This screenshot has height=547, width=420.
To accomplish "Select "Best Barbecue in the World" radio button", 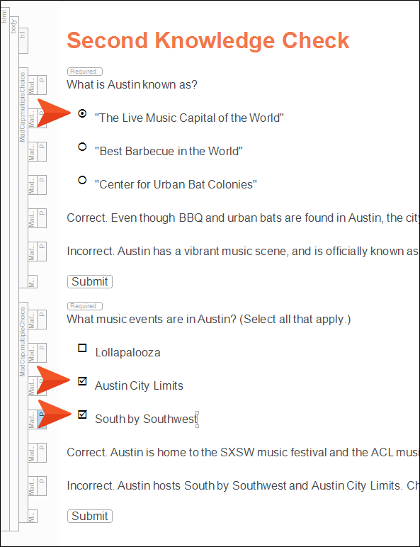I will pos(82,147).
